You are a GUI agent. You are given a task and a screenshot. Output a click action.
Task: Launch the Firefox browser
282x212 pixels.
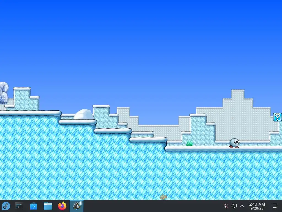pos(62,206)
